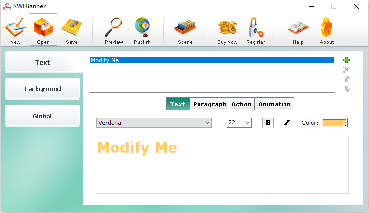Open the Action tab
Screen dimensions: 369x213
pyautogui.click(x=241, y=104)
